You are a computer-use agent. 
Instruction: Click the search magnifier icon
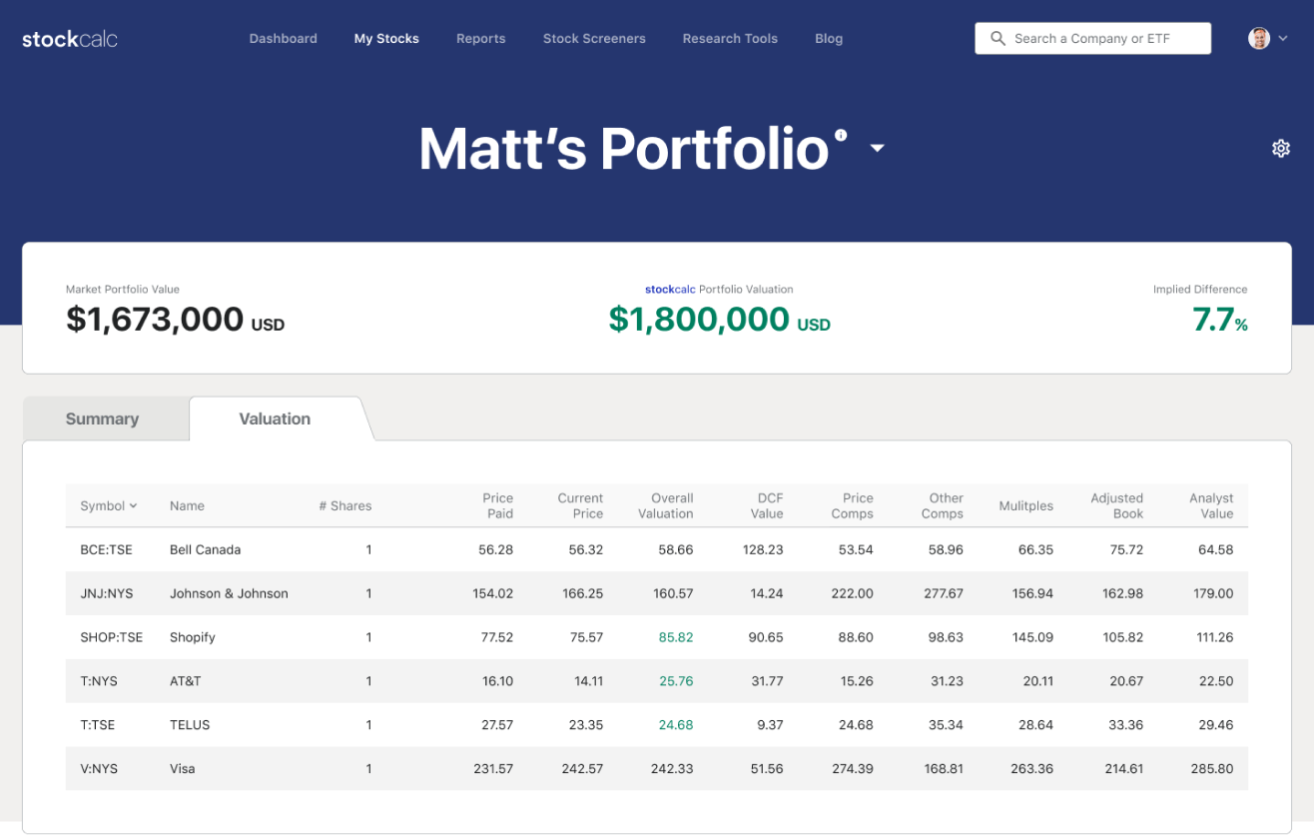click(x=997, y=38)
